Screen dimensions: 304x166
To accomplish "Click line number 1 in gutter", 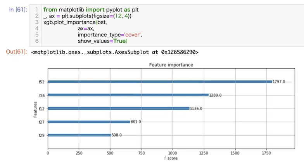I will 36,9.
